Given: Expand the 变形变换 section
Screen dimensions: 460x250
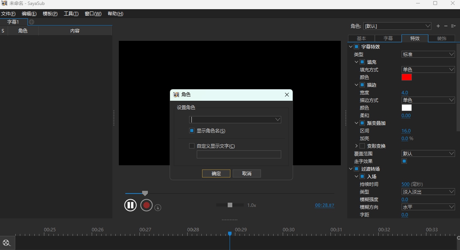Looking at the screenshot, I should (356, 146).
